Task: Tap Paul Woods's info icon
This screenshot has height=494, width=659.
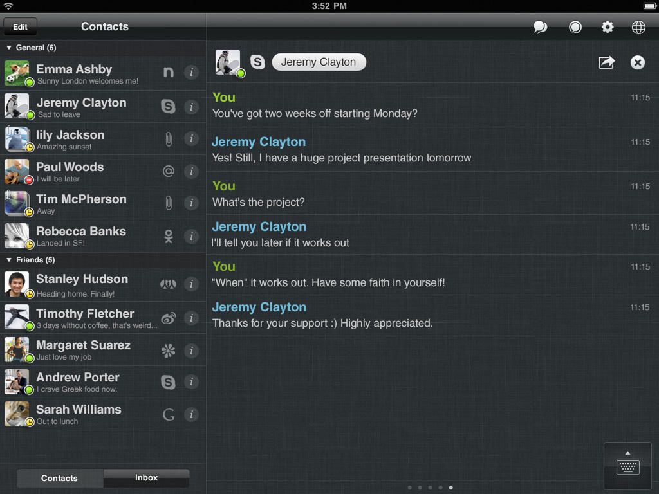Action: pyautogui.click(x=191, y=171)
